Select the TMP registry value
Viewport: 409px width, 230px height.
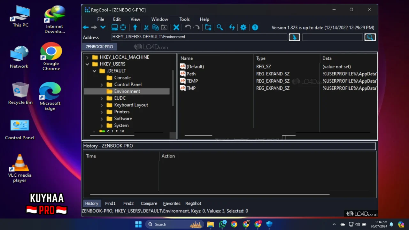click(x=191, y=88)
